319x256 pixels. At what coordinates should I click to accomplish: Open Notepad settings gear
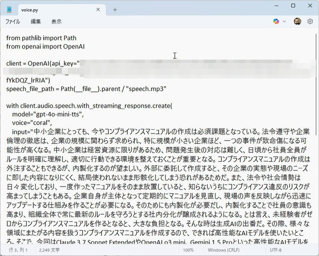(310, 21)
